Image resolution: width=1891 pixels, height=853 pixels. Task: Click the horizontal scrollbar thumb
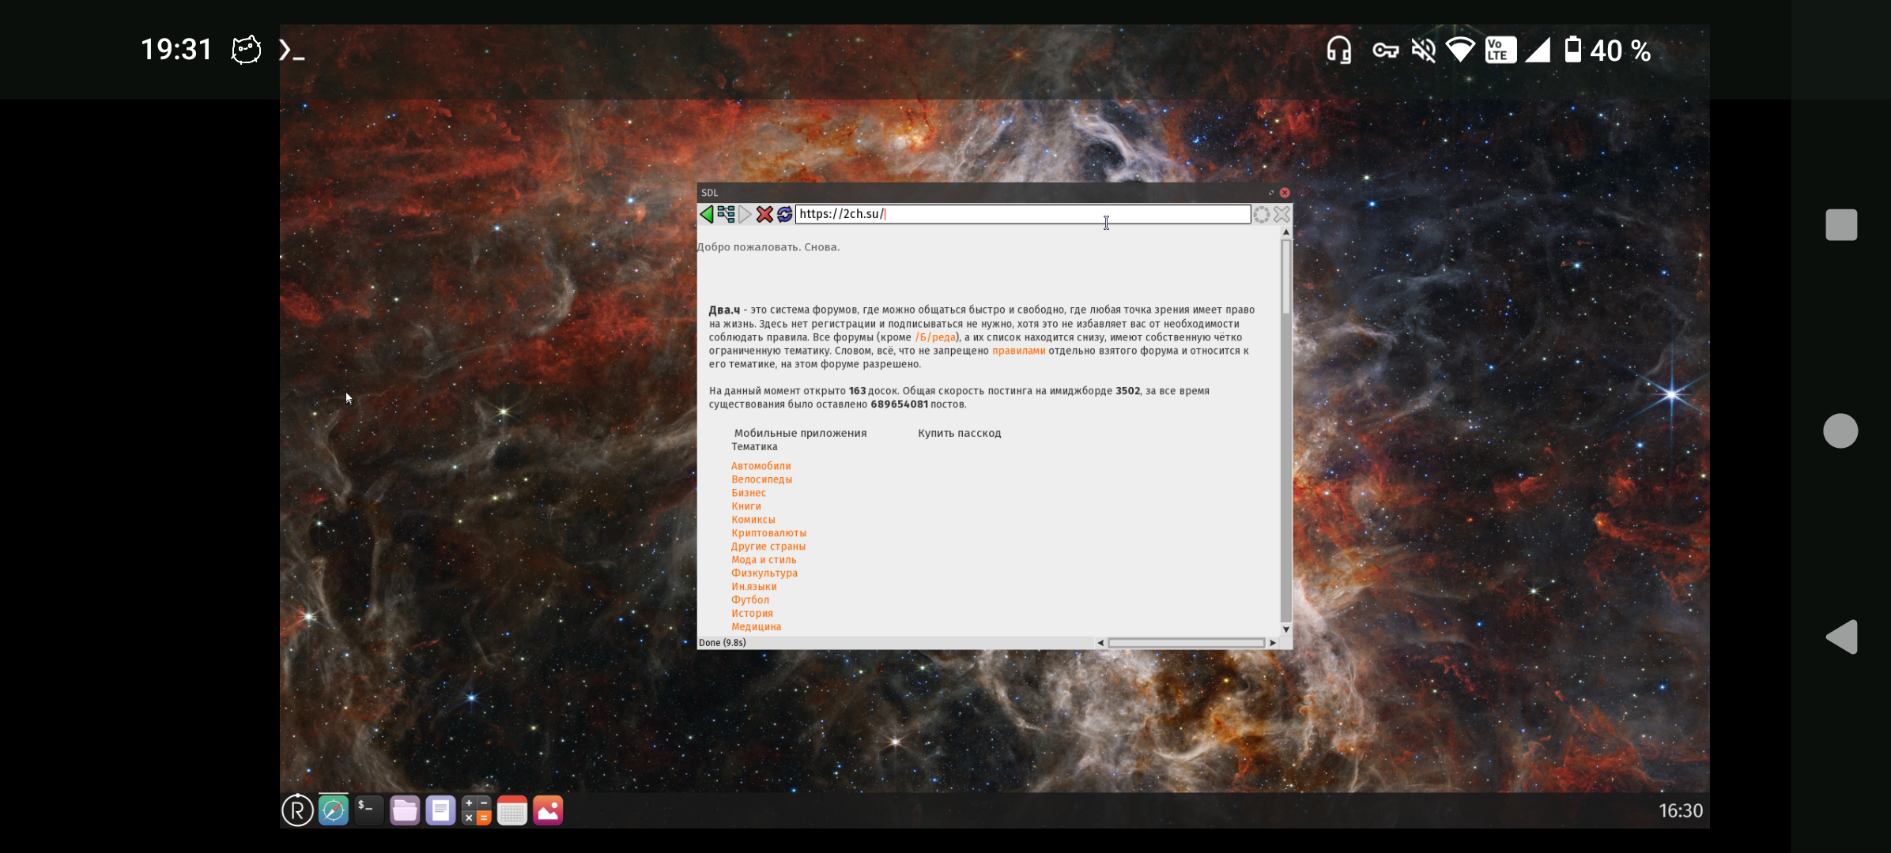pyautogui.click(x=1186, y=643)
